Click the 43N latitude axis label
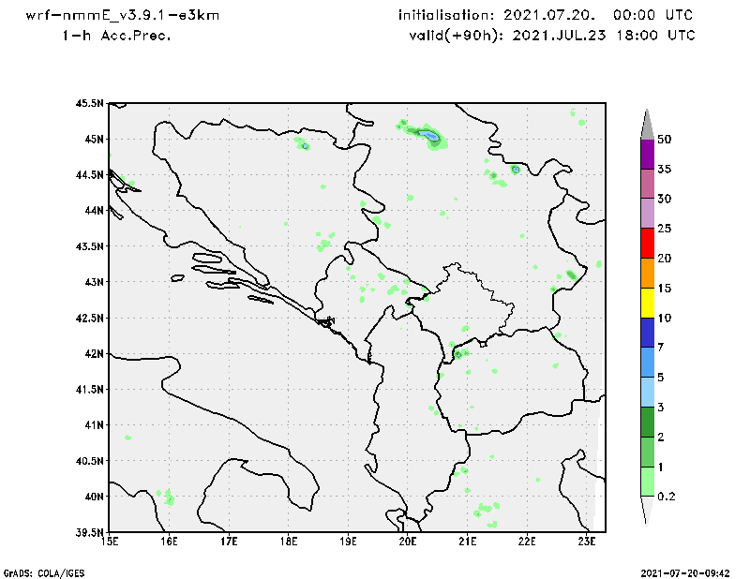This screenshot has height=579, width=750. 95,282
